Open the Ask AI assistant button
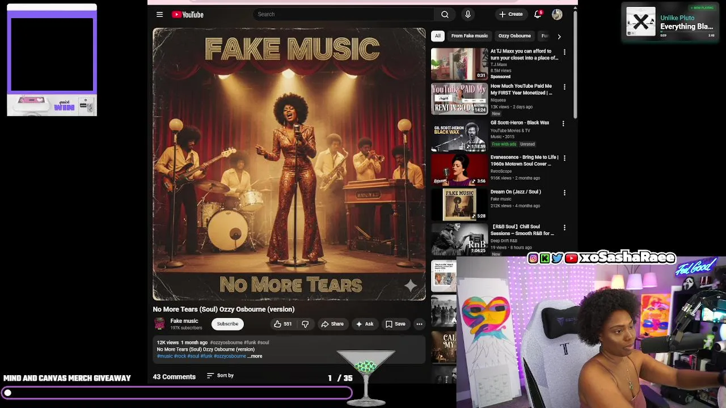 click(364, 324)
